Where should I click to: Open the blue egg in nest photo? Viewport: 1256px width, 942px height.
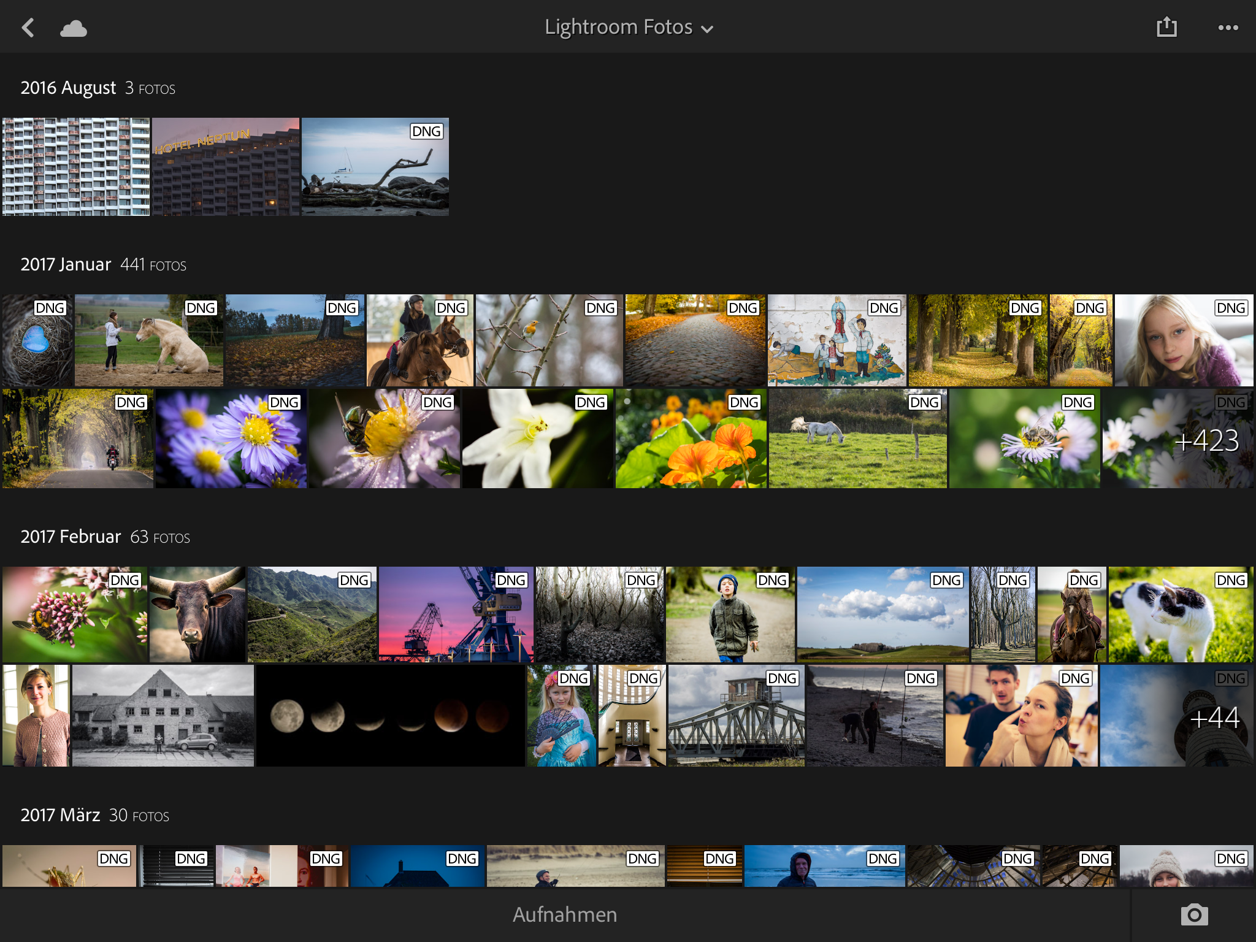point(37,340)
